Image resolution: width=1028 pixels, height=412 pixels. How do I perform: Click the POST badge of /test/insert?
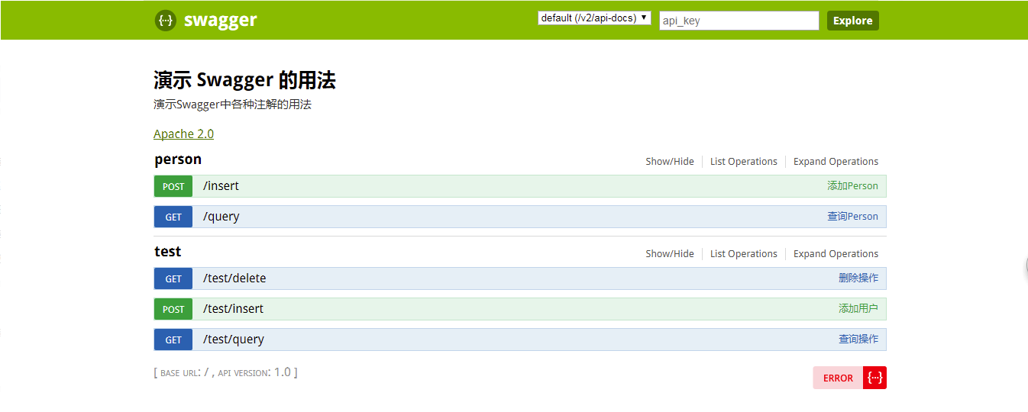click(173, 309)
